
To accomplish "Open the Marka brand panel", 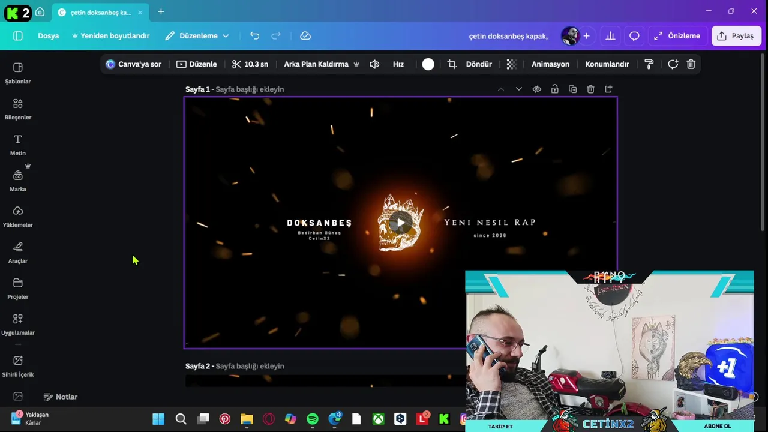I will click(x=18, y=181).
